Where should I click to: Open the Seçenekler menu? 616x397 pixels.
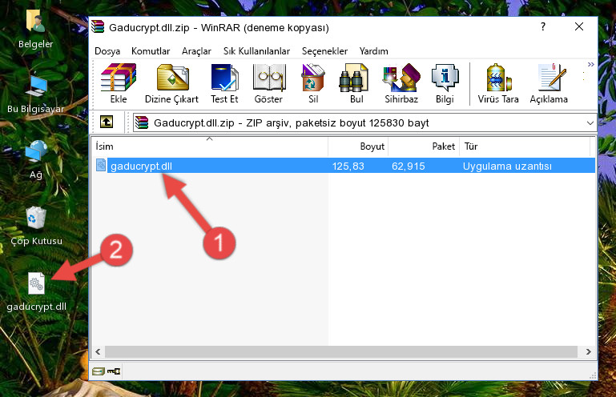[x=324, y=51]
